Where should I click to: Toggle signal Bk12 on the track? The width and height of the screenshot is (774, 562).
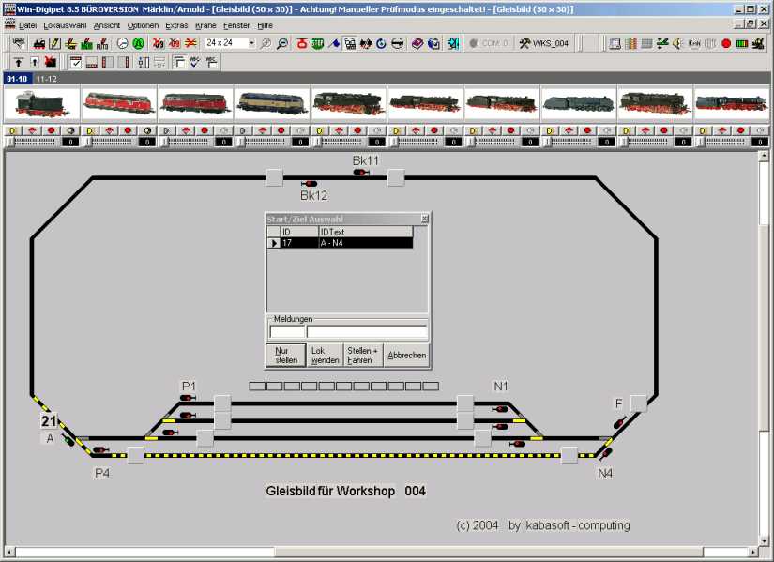click(309, 183)
